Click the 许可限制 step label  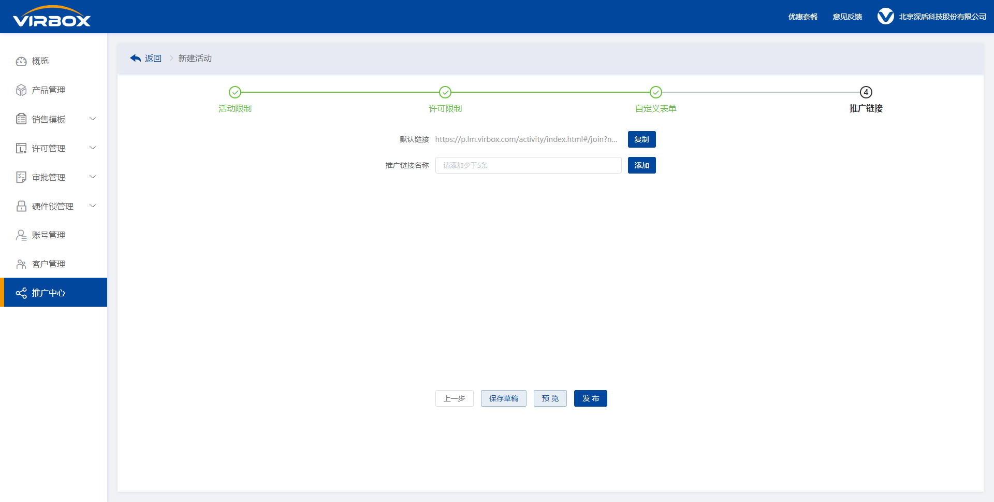click(x=445, y=109)
